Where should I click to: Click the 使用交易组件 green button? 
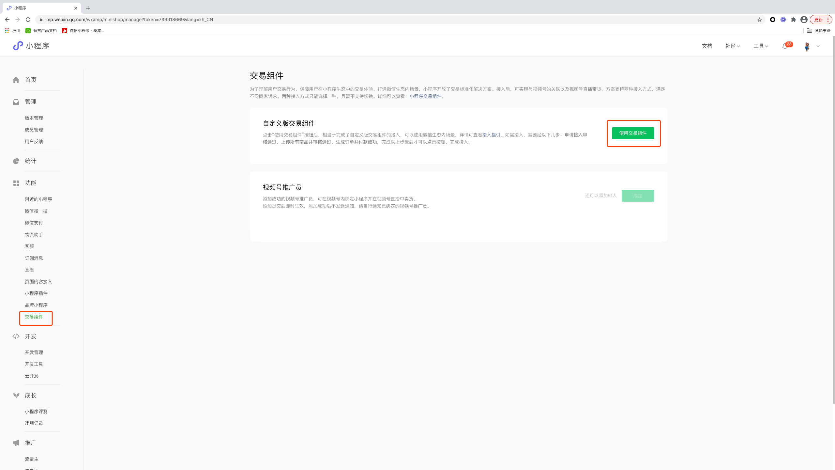click(633, 133)
